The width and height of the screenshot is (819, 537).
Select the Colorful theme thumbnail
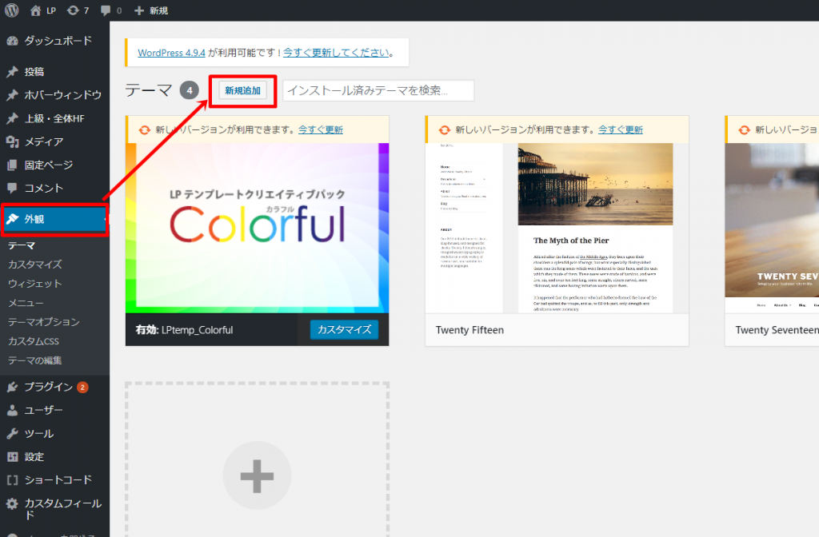pyautogui.click(x=257, y=228)
